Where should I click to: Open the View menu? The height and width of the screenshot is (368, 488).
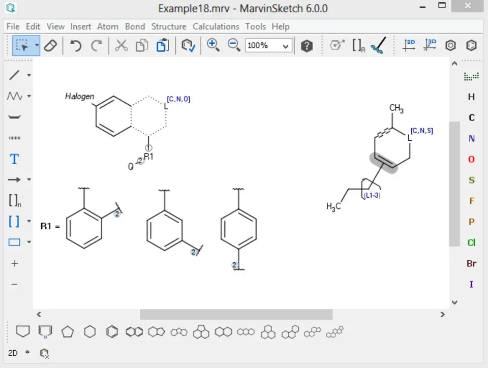pyautogui.click(x=56, y=26)
